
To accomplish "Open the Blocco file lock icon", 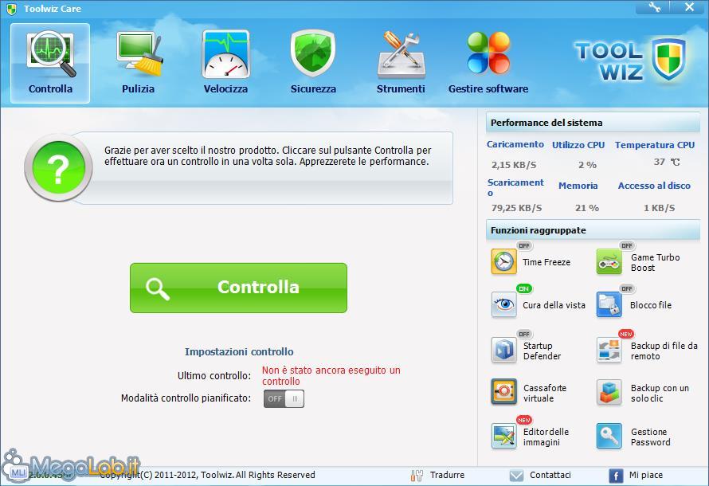I will click(x=609, y=304).
